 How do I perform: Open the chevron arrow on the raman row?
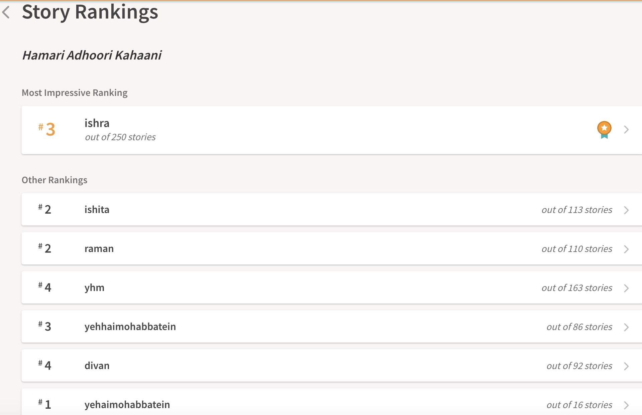pyautogui.click(x=626, y=249)
